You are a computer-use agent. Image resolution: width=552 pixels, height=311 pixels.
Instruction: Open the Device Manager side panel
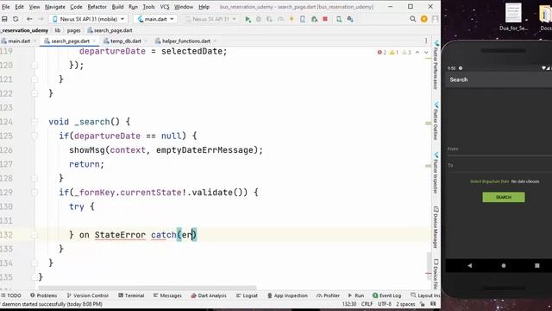click(436, 227)
